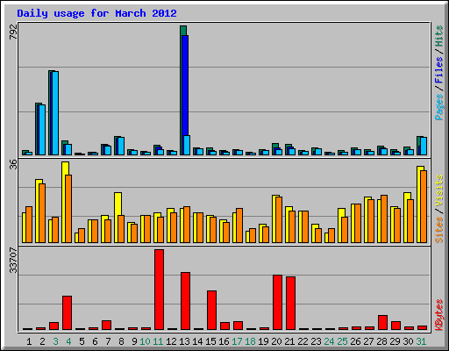Click the cyan Pages bar for day 31
This screenshot has width=449, height=351.
(424, 146)
